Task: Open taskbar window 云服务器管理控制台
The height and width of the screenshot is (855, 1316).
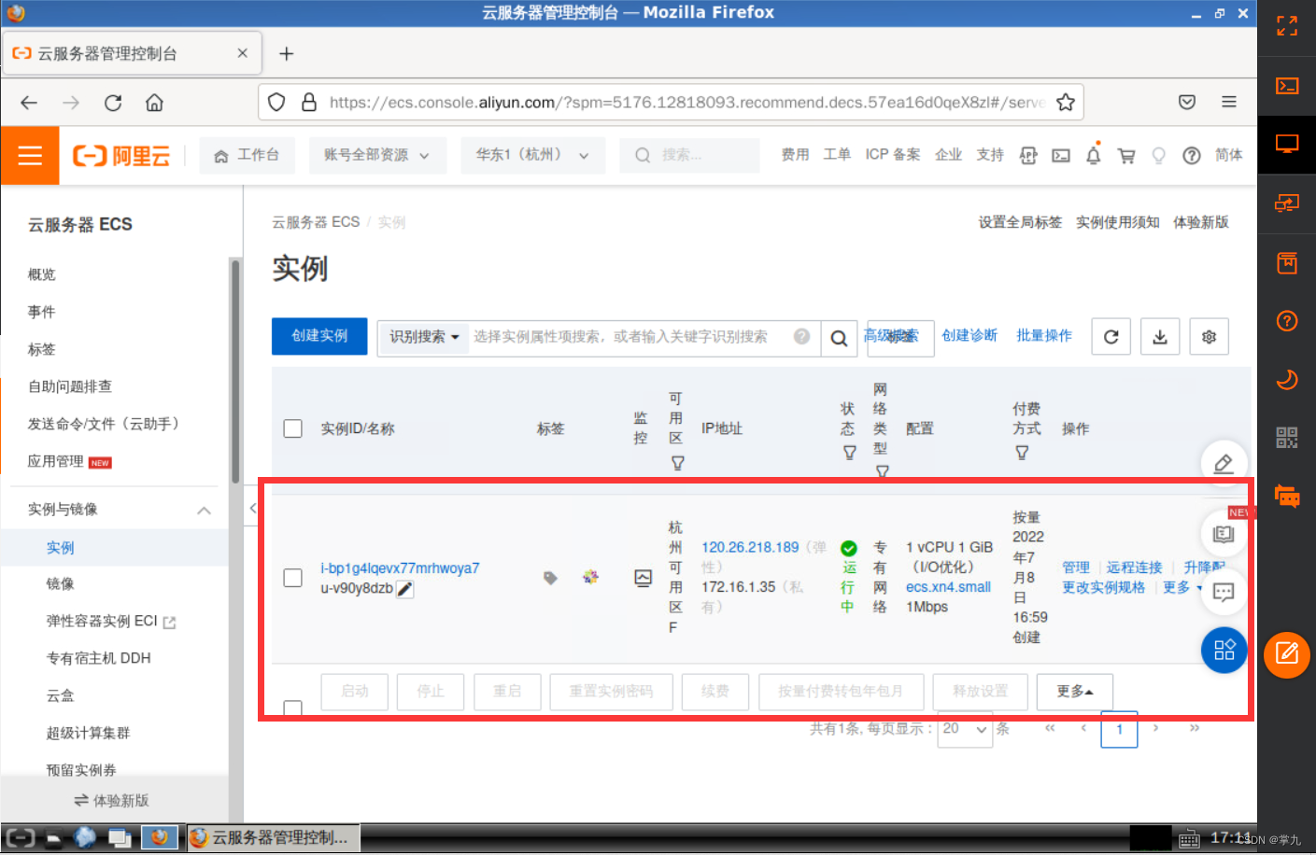Action: 273,837
